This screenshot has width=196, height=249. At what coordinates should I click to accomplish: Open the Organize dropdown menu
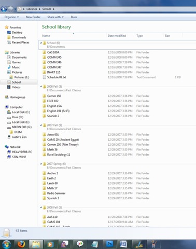click(11, 17)
